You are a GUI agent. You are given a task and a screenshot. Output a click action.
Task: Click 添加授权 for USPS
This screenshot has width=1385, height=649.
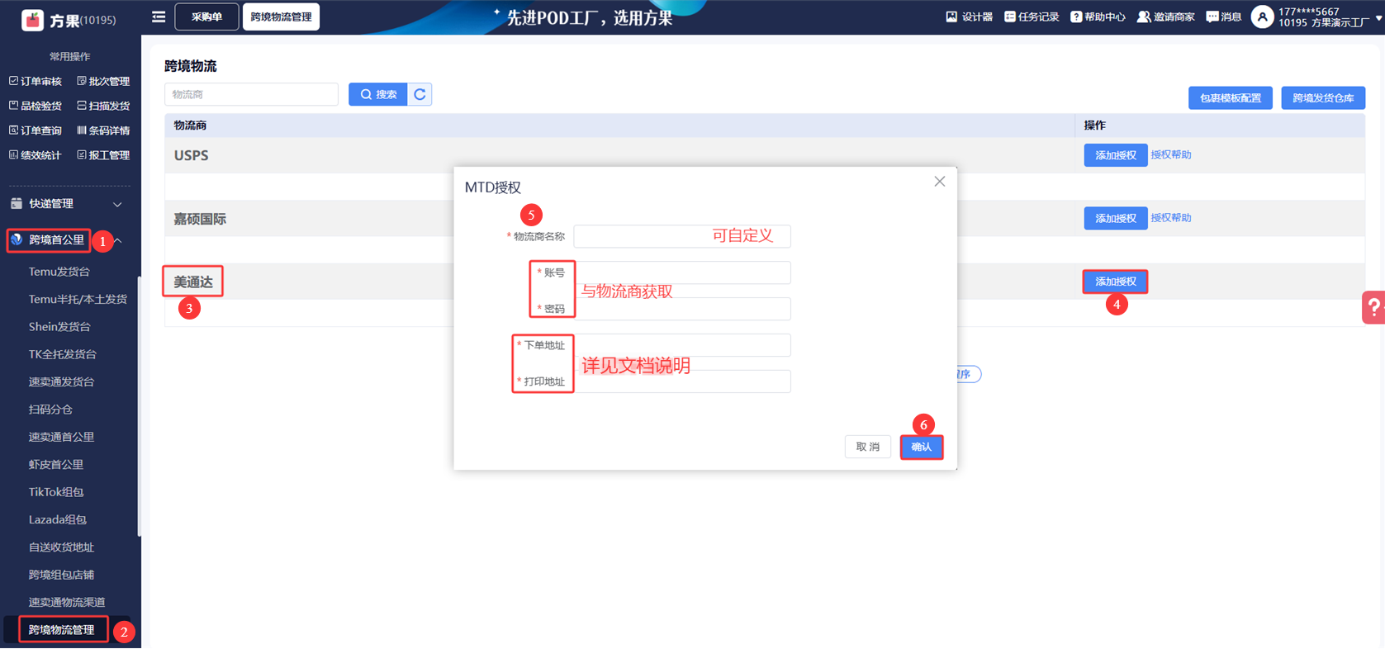click(x=1116, y=155)
